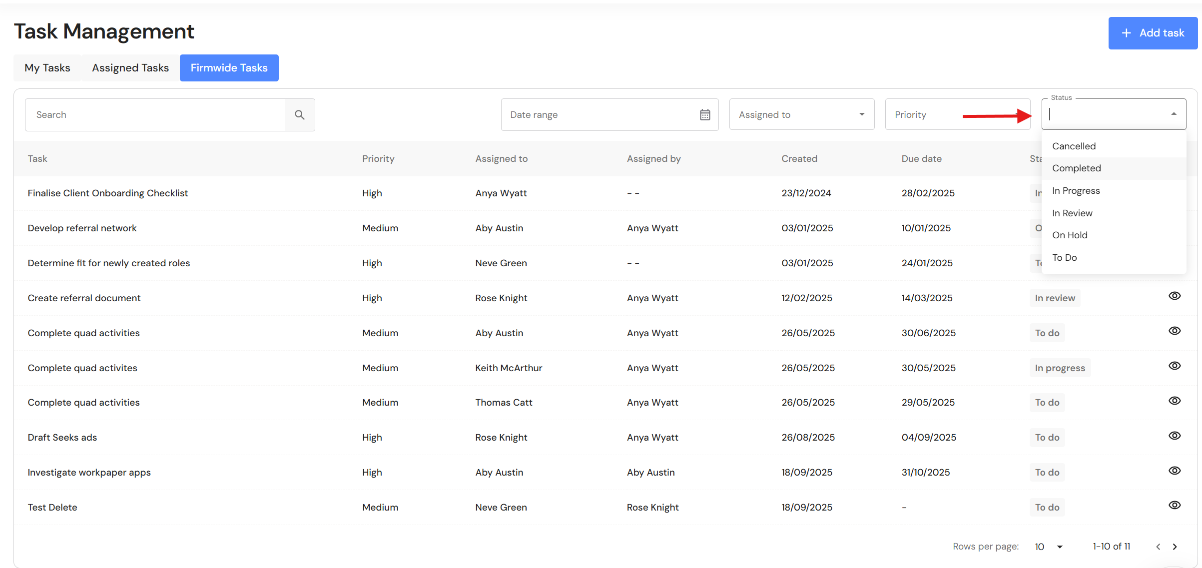Click eye icon for Keith McArthur's task
Viewport: 1202px width, 568px height.
[x=1174, y=366]
